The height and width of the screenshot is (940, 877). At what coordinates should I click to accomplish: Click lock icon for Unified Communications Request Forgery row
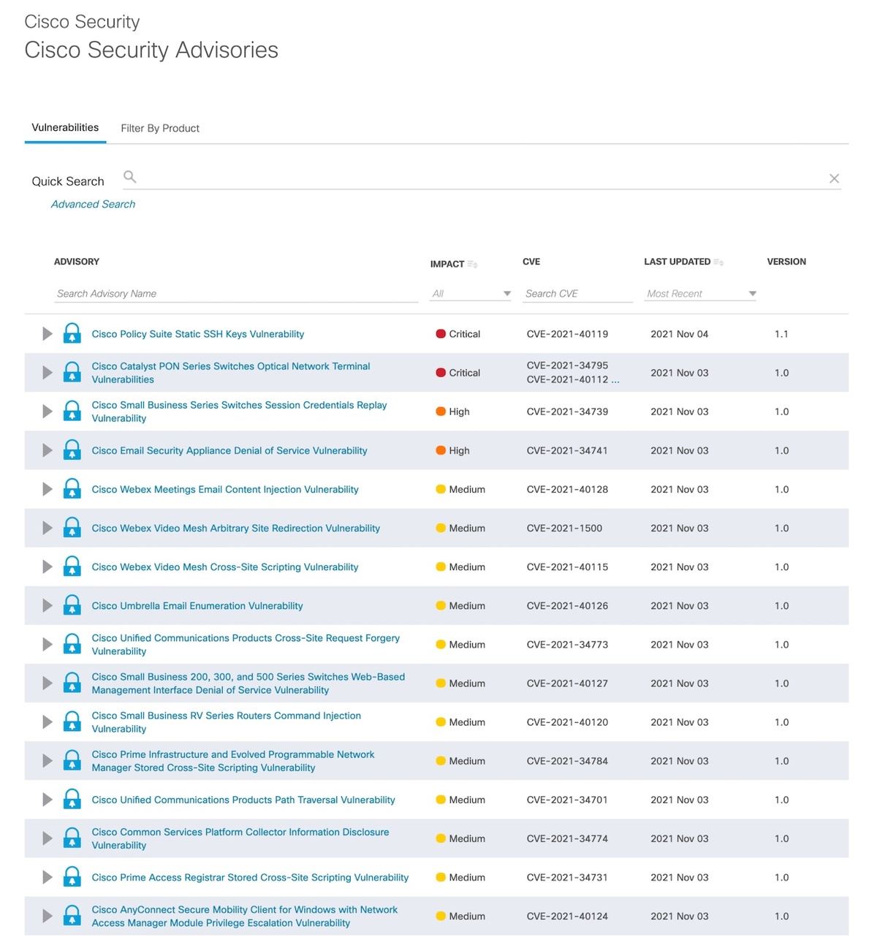pyautogui.click(x=72, y=644)
